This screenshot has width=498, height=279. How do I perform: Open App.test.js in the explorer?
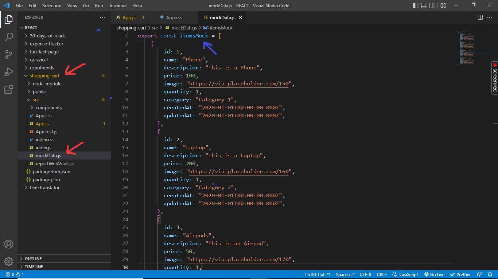pos(64,132)
